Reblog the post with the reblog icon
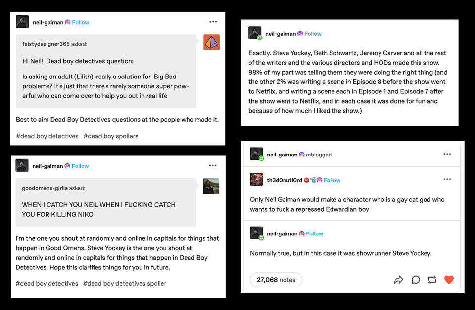This screenshot has width=475, height=310. (432, 280)
